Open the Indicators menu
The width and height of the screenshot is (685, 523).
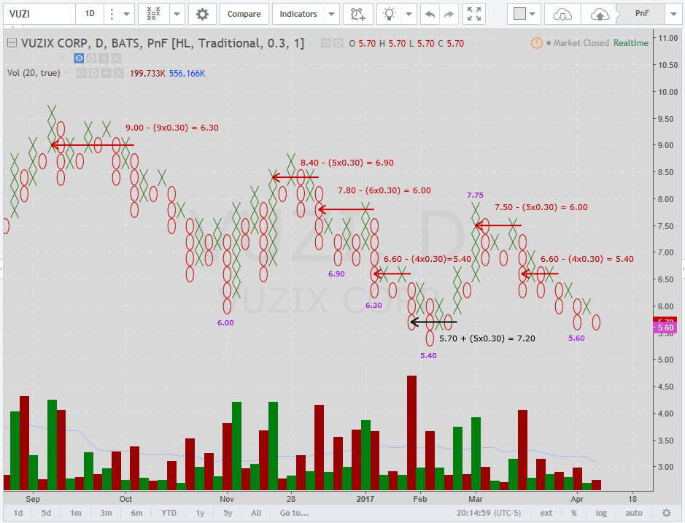(298, 14)
